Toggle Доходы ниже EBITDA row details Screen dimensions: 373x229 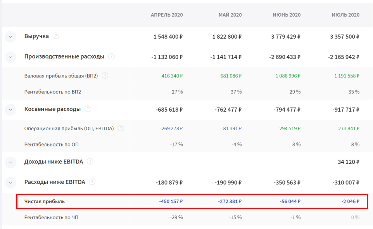point(10,162)
